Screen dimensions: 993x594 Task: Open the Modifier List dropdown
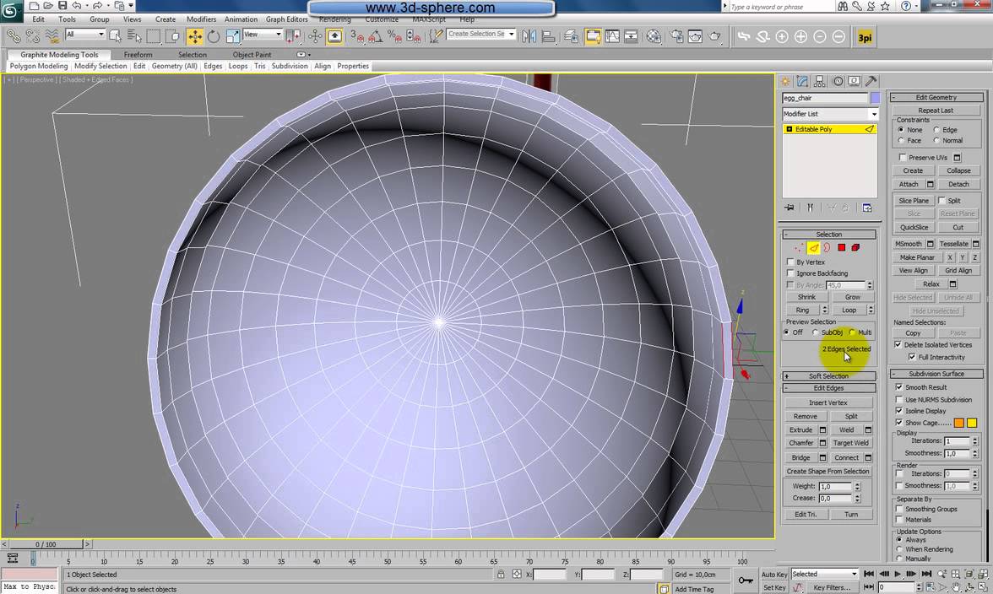830,114
